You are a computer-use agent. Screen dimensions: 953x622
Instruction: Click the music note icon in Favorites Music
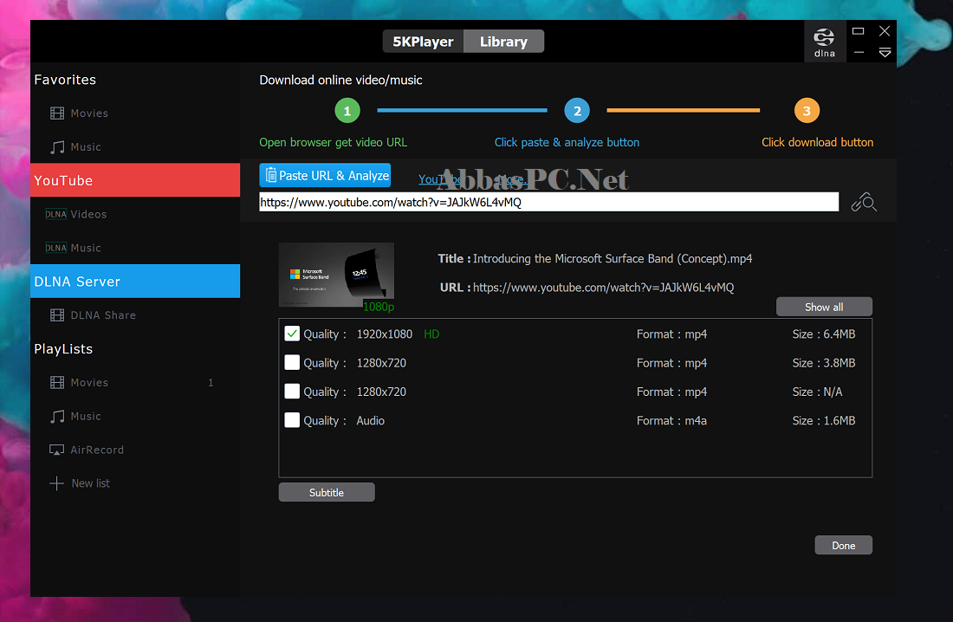tap(57, 147)
